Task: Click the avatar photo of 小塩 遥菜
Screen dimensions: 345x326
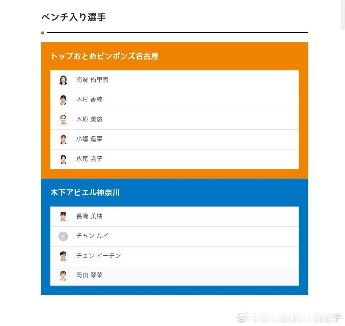Action: 63,140
